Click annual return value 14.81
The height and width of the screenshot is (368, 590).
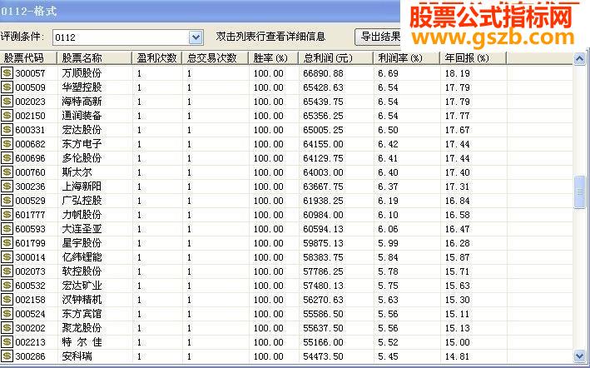457,356
